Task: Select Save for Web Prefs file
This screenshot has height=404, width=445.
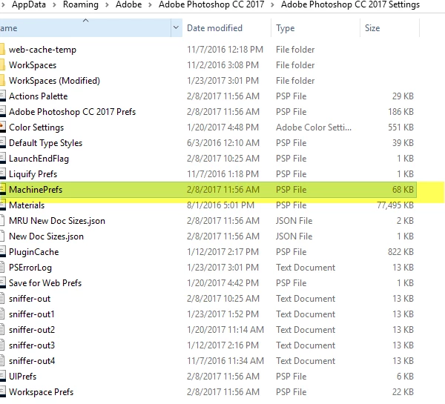Action: (x=45, y=283)
